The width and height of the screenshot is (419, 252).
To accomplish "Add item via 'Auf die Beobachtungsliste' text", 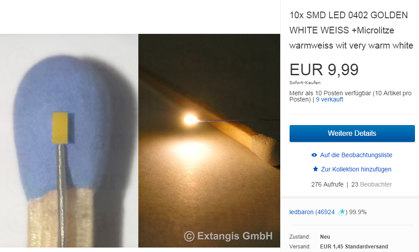I will [x=356, y=155].
